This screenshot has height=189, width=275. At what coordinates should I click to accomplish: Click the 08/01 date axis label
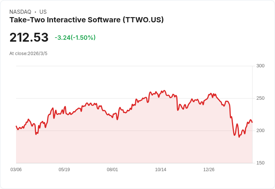[112, 170]
